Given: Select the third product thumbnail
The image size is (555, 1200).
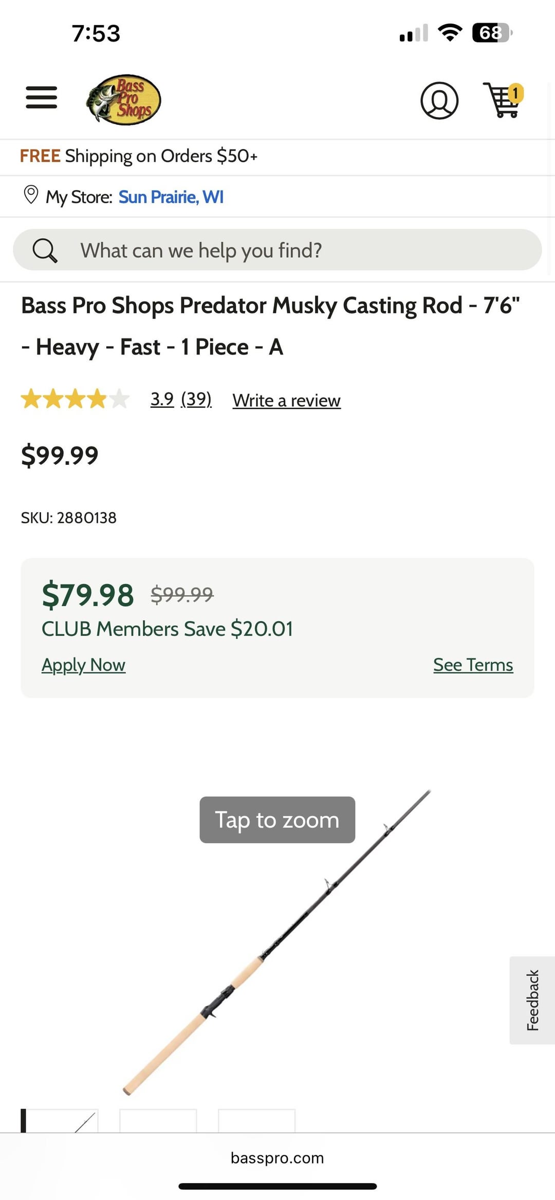Looking at the screenshot, I should pyautogui.click(x=256, y=1121).
